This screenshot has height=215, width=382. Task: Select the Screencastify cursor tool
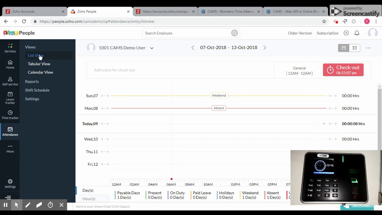point(16,205)
